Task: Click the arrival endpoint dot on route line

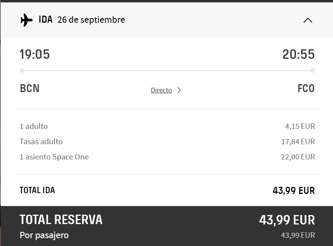Action: point(312,71)
